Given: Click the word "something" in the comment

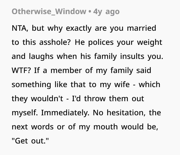Looking at the screenshot, I should pyautogui.click(x=27, y=84).
